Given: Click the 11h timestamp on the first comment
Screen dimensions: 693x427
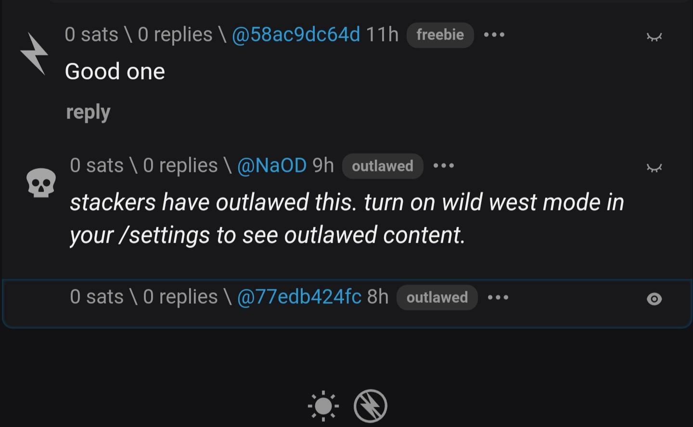Looking at the screenshot, I should tap(382, 35).
